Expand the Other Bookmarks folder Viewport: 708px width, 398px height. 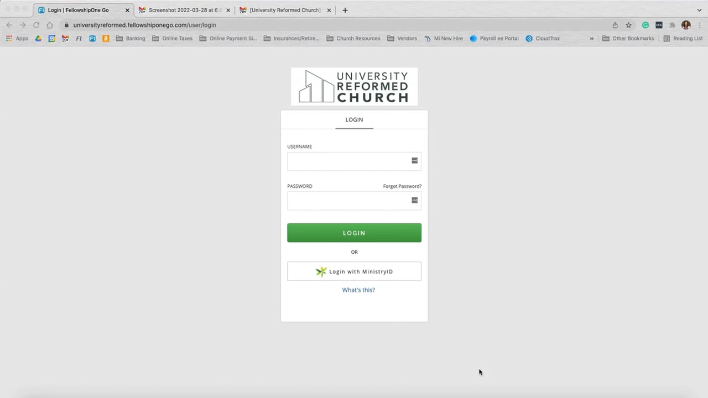click(x=628, y=39)
